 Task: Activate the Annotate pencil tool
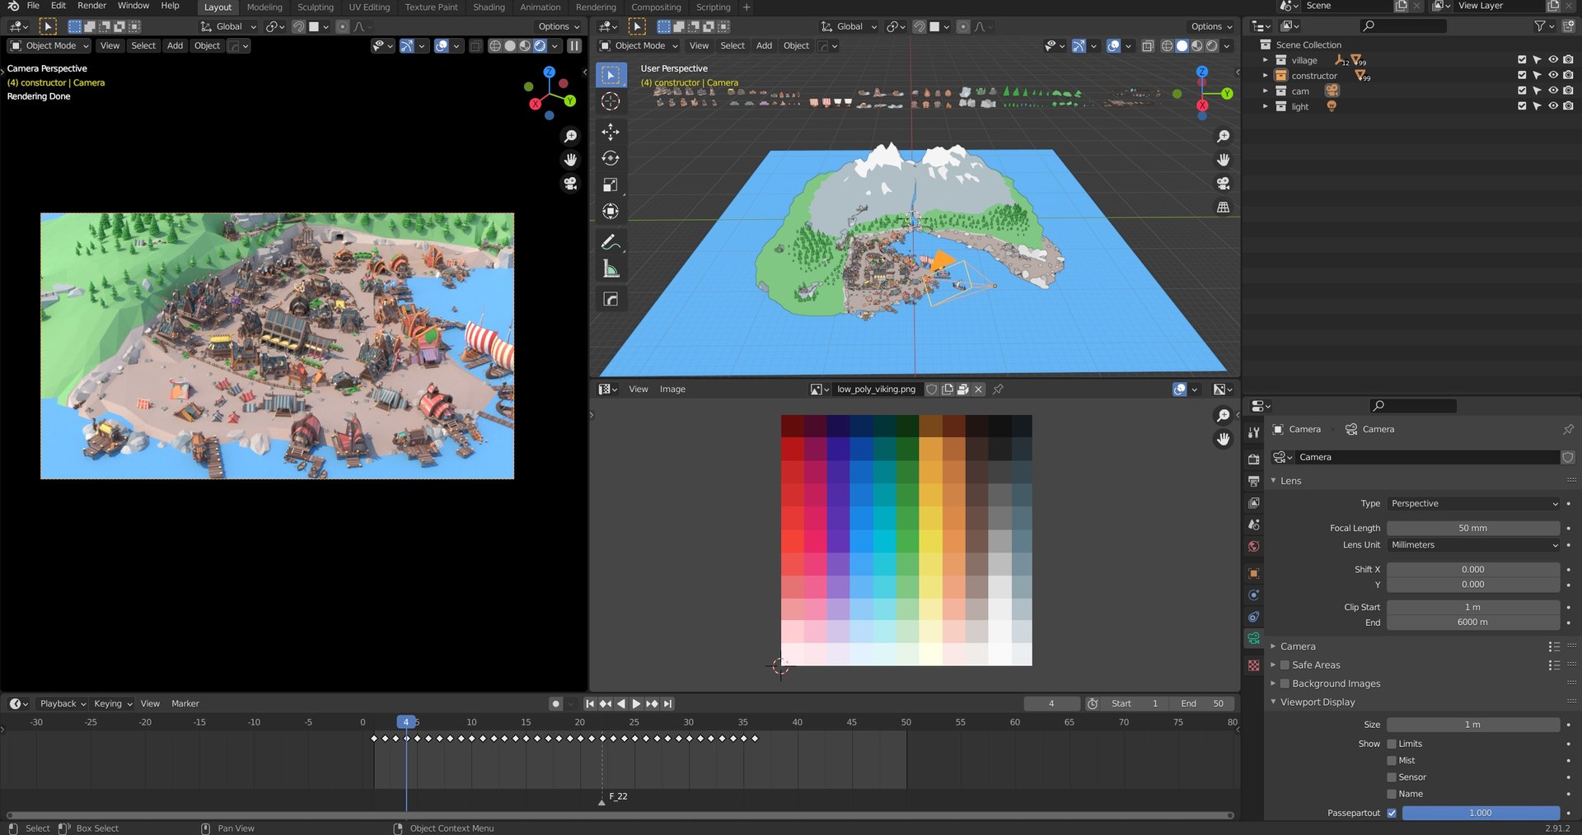[x=610, y=242]
